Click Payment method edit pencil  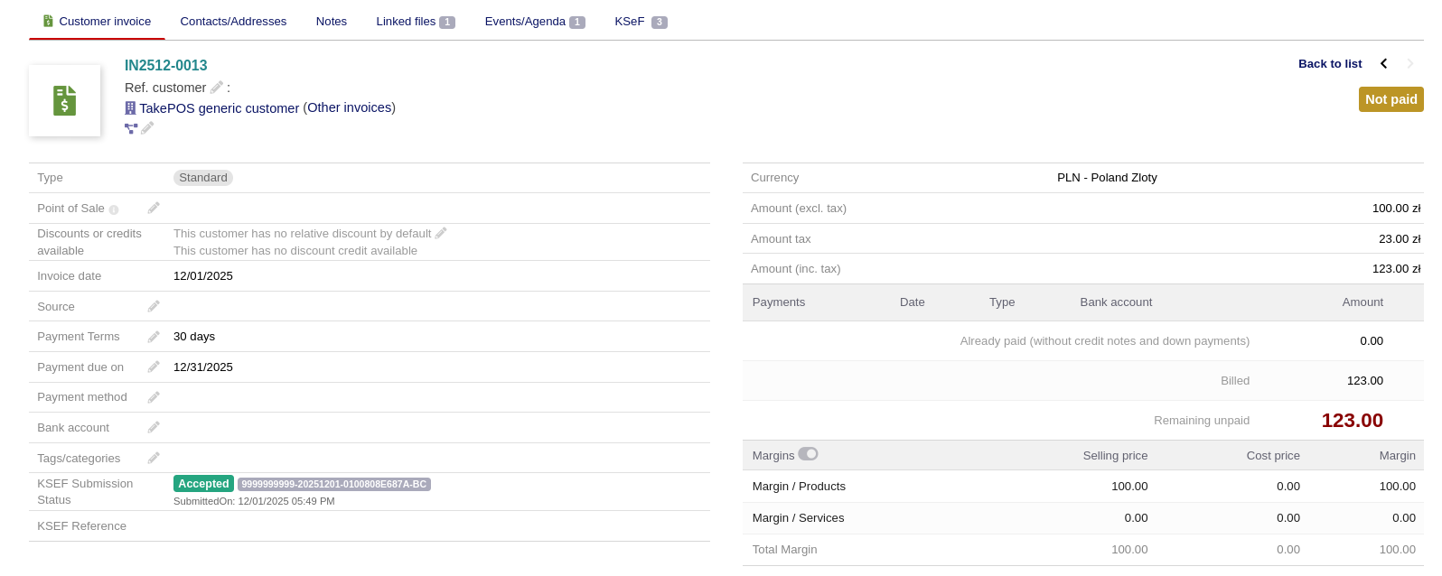(x=154, y=397)
